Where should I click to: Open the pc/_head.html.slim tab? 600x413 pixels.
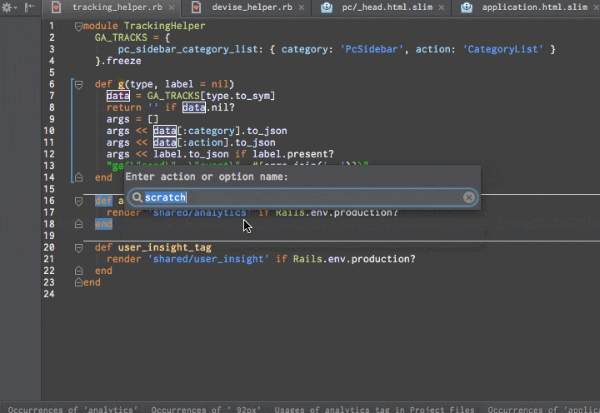pos(387,7)
